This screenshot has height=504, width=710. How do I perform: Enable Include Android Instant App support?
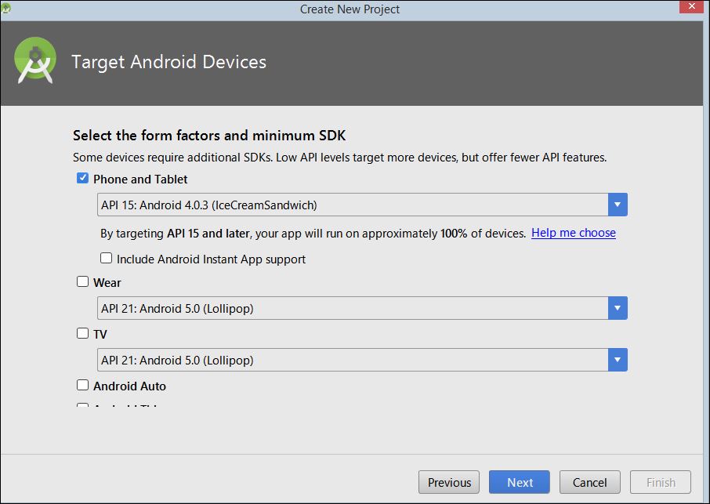(106, 258)
